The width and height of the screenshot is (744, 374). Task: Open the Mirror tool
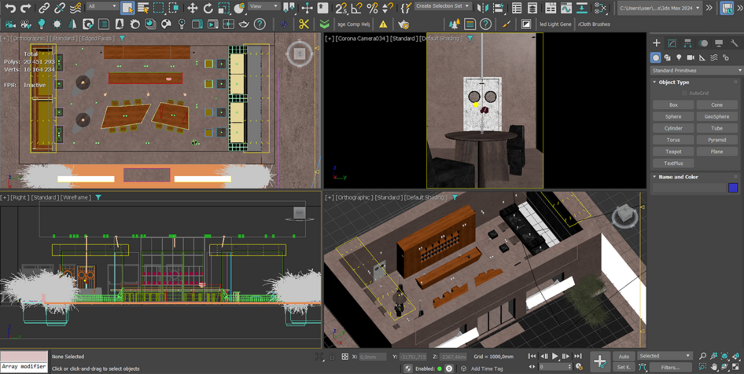[x=483, y=8]
